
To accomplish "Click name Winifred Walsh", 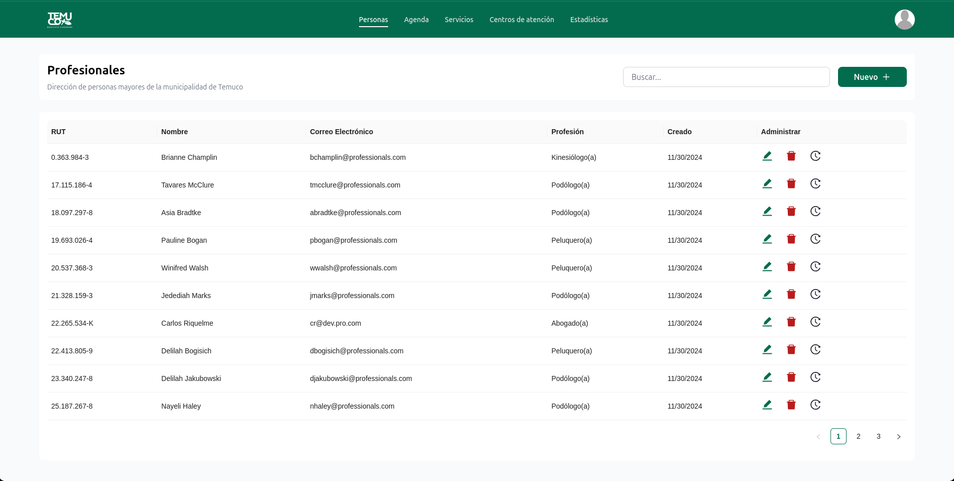I will pos(184,268).
